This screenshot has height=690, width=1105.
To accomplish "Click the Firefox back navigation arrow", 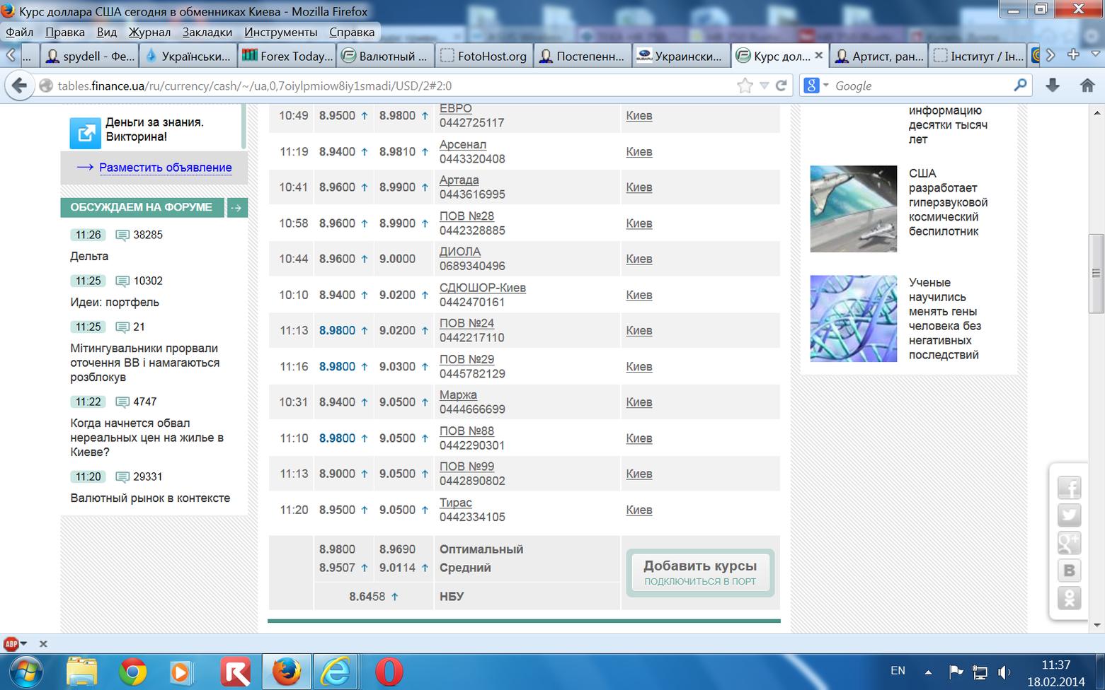I will 19,86.
